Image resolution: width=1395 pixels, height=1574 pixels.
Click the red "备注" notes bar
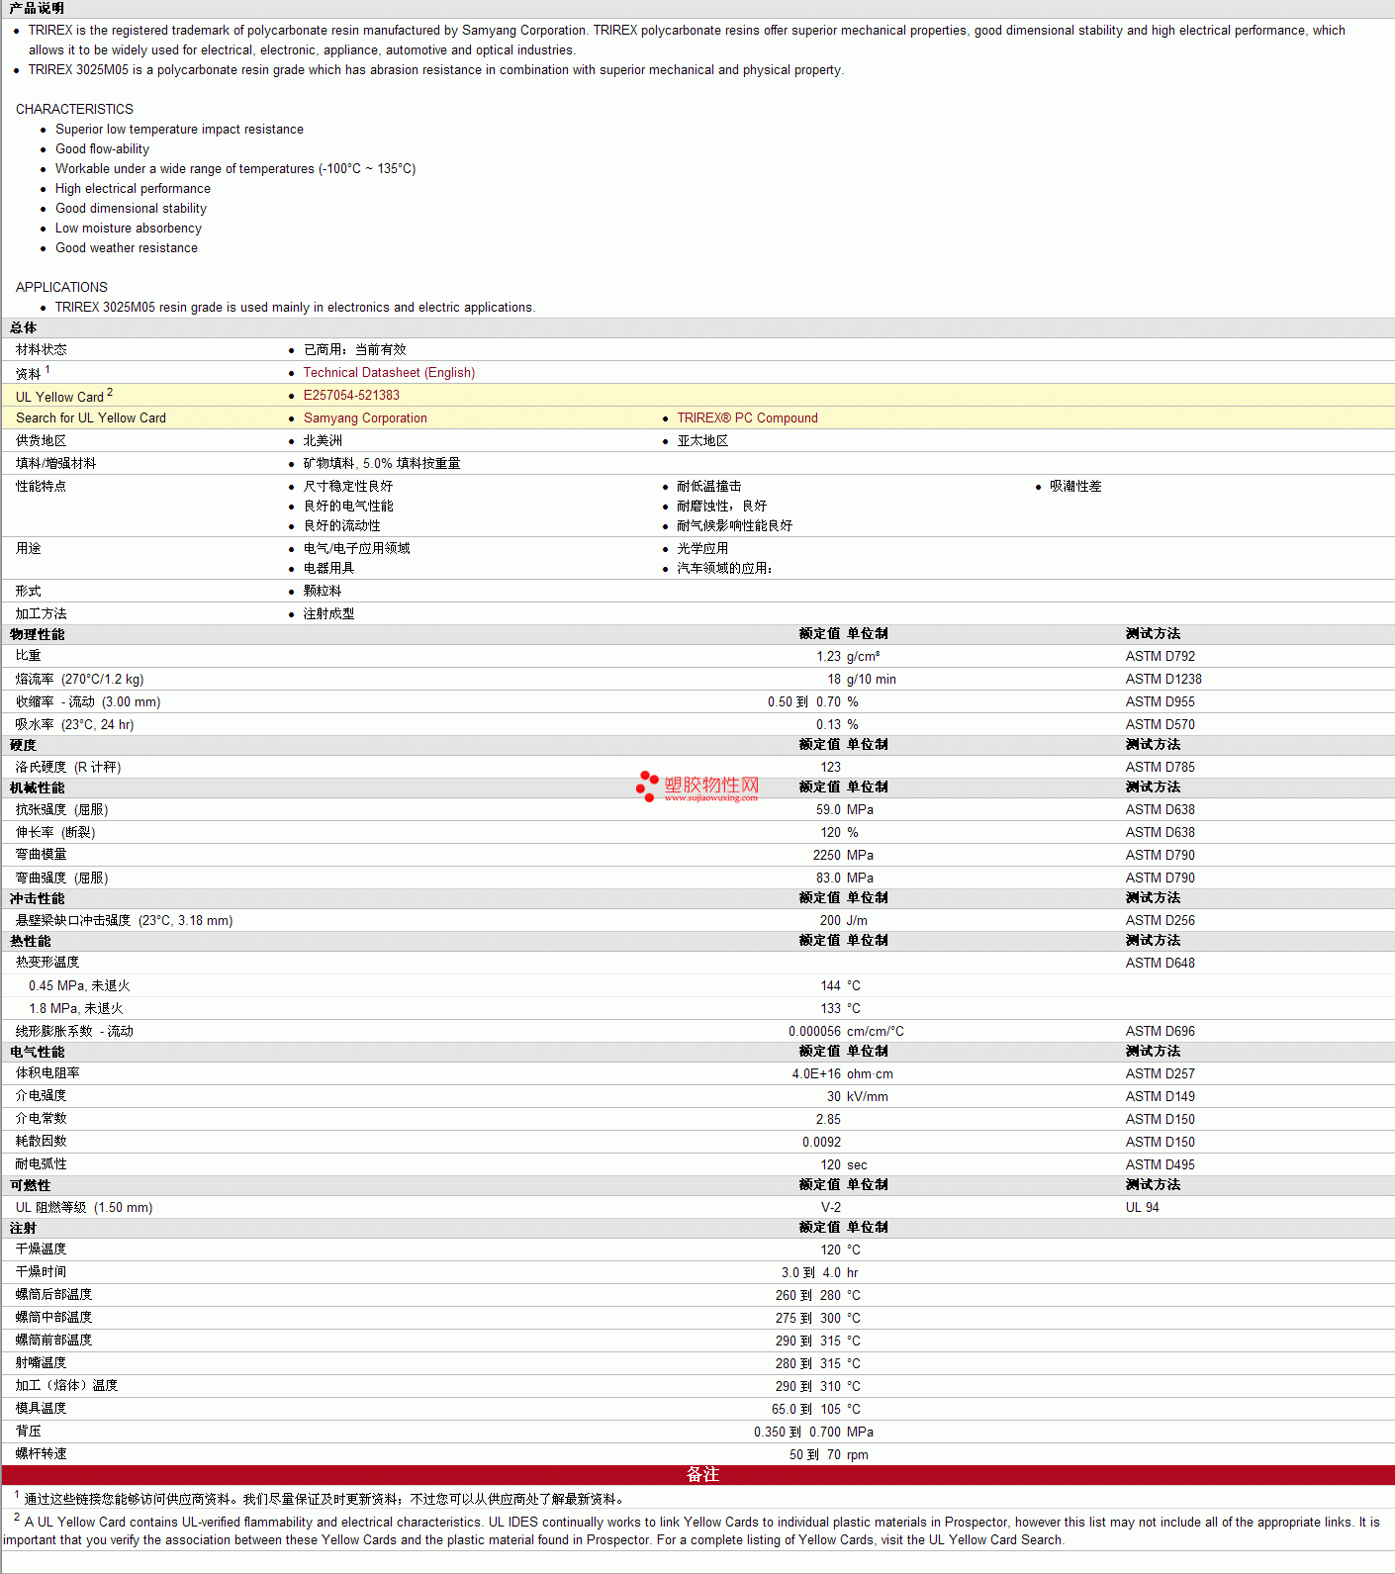[697, 1475]
